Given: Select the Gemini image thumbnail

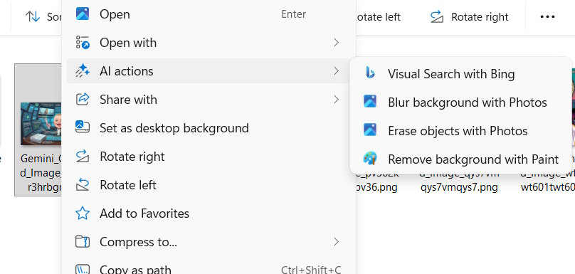Looking at the screenshot, I should 41,124.
